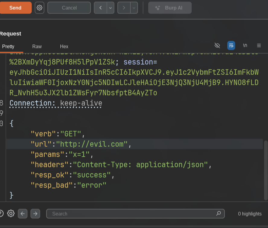Viewport: 268px width, 228px height.
Task: Click the request editor vertical scrollbar
Action: coord(266,170)
